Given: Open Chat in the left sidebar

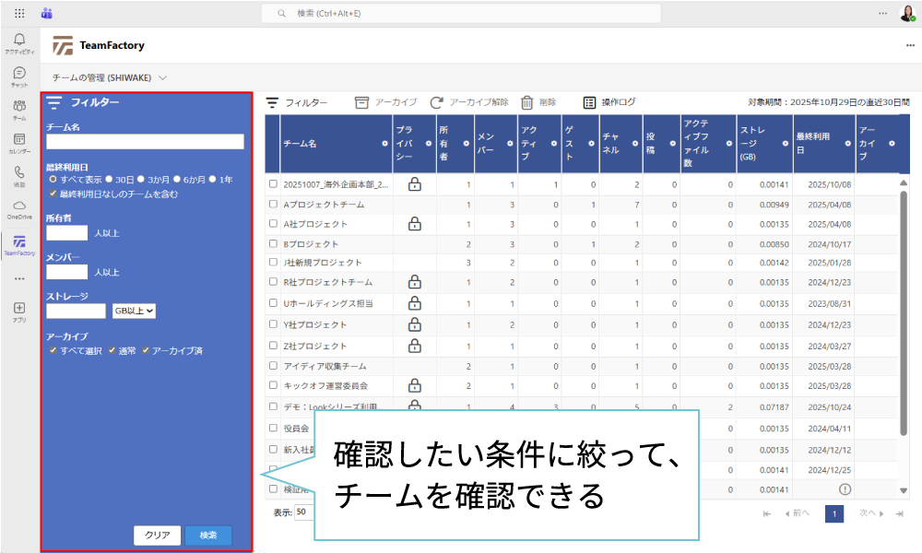Looking at the screenshot, I should pos(19,76).
